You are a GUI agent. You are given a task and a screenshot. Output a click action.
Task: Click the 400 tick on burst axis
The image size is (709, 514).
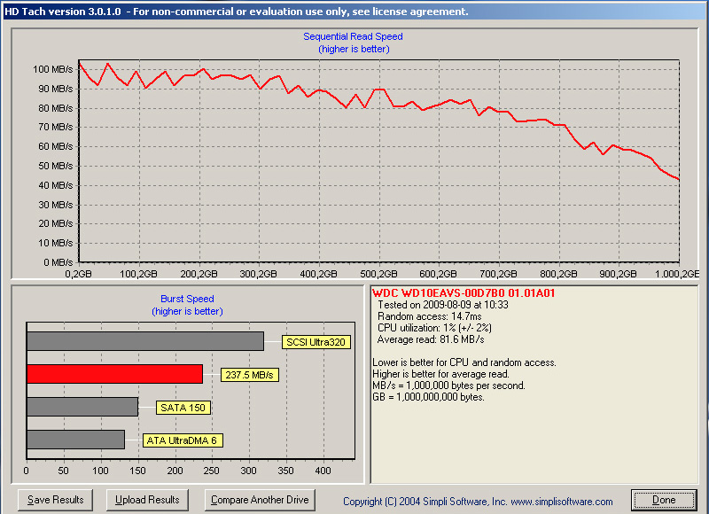[323, 471]
